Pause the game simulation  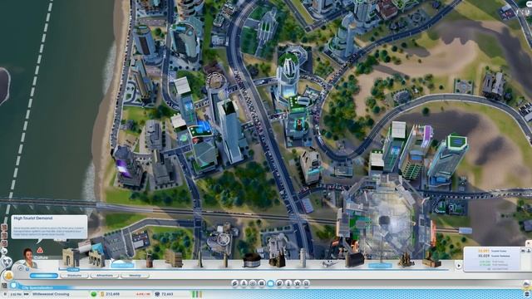[x=5, y=294]
